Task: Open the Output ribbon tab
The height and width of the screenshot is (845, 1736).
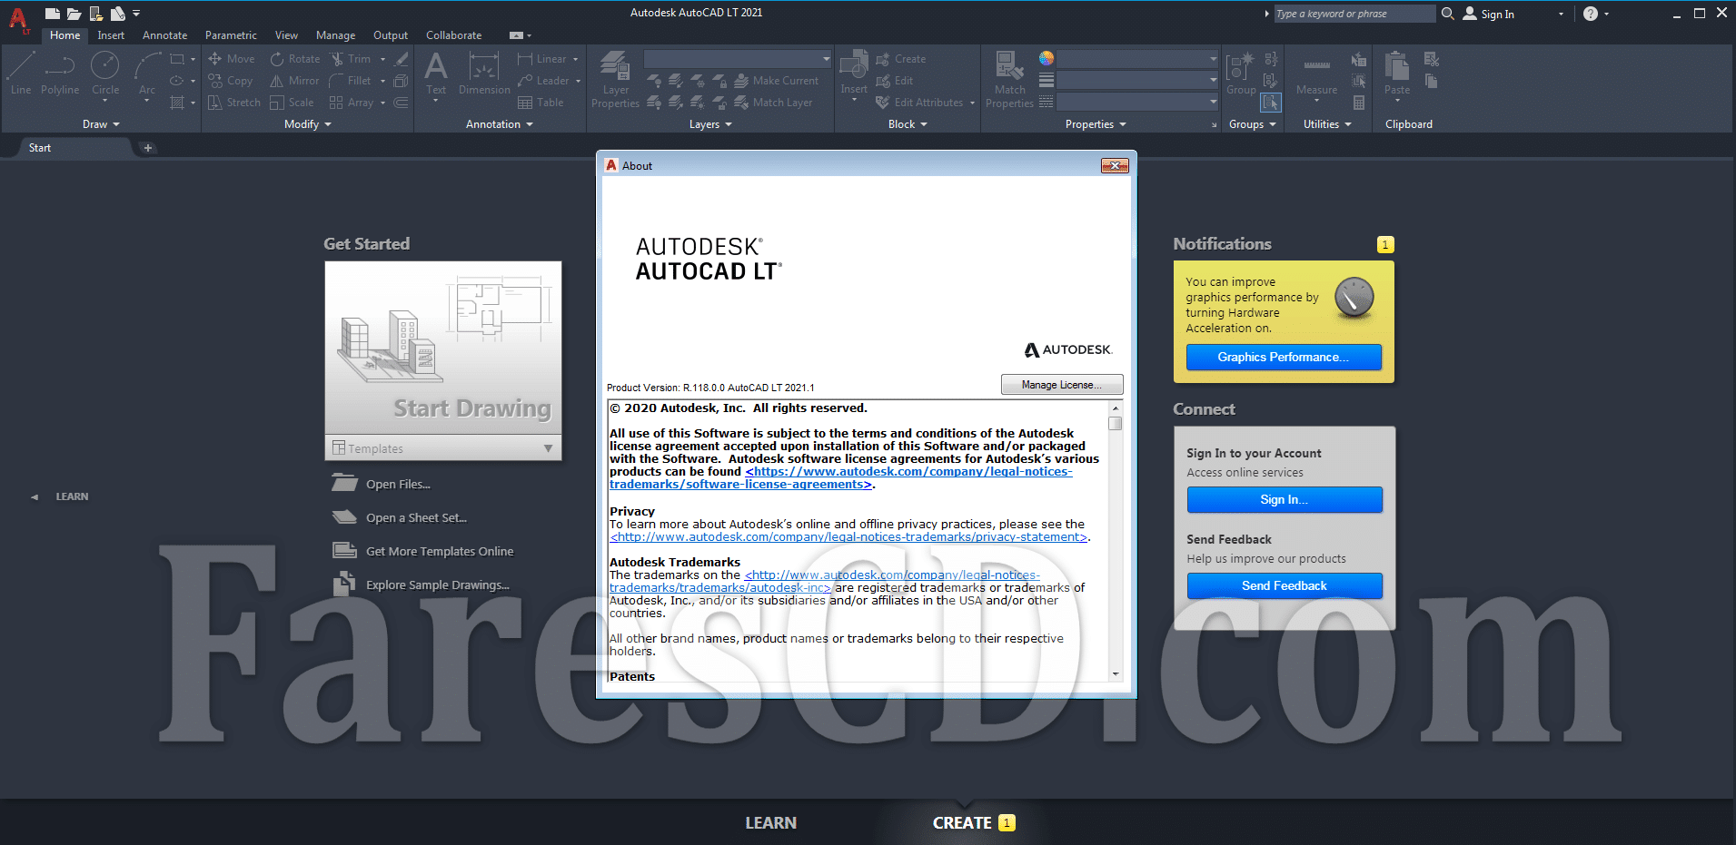Action: point(391,35)
